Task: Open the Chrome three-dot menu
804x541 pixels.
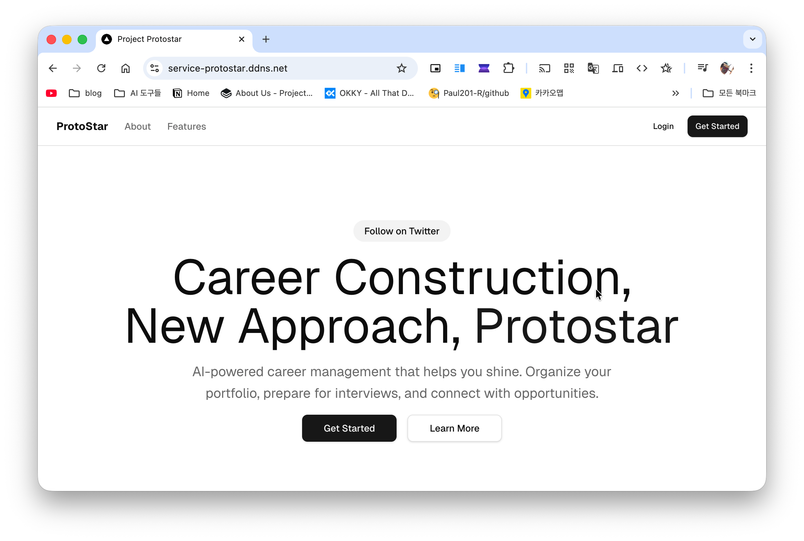Action: (751, 68)
